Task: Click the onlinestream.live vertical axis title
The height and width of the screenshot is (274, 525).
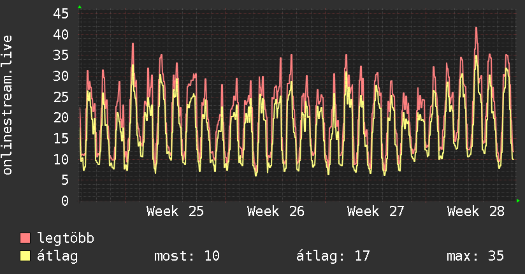Action: click(x=7, y=105)
